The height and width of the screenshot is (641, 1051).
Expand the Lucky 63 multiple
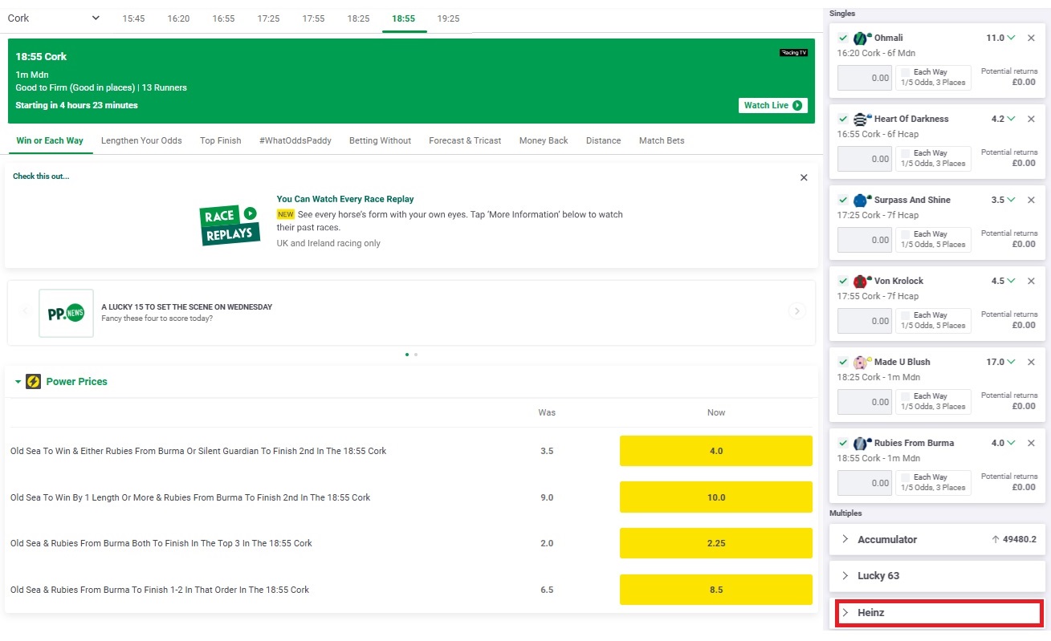pos(938,576)
